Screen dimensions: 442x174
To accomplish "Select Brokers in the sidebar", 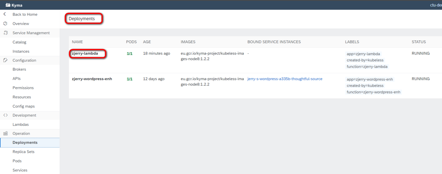I will coord(19,70).
